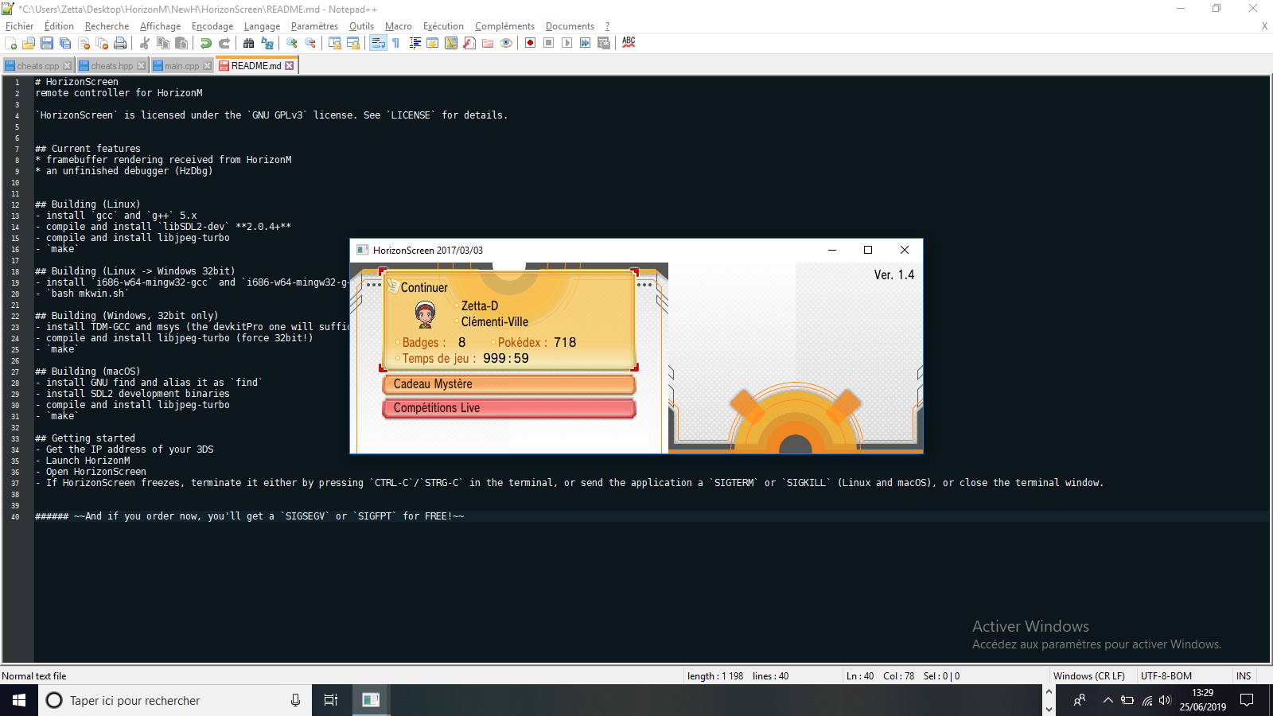Open the Fichier menu
Image resolution: width=1273 pixels, height=716 pixels.
pos(20,26)
